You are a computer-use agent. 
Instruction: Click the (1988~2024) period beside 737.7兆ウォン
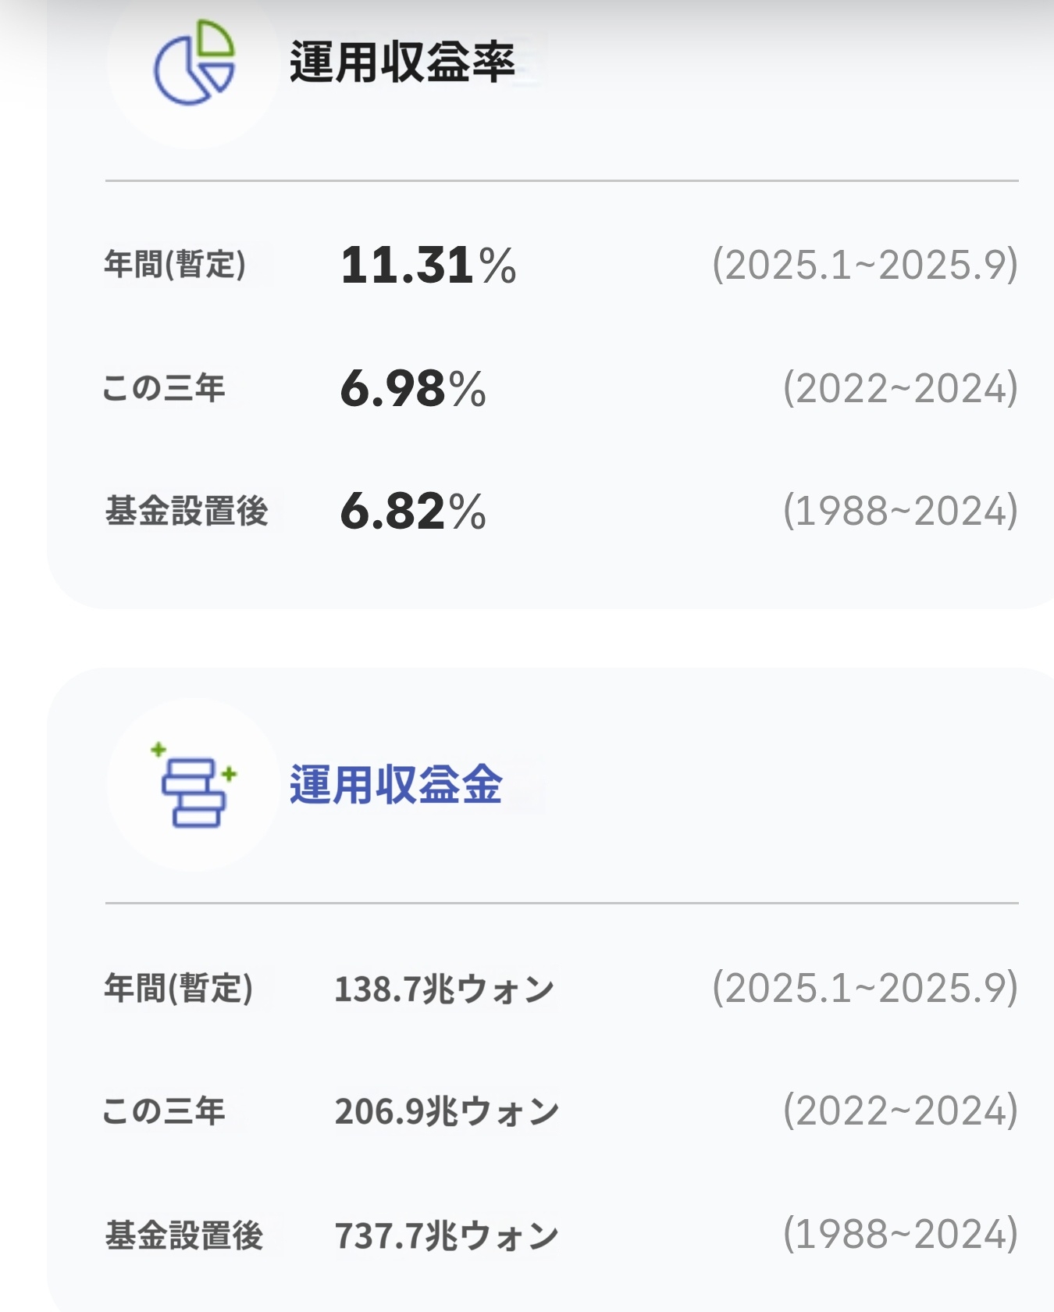(x=900, y=1234)
